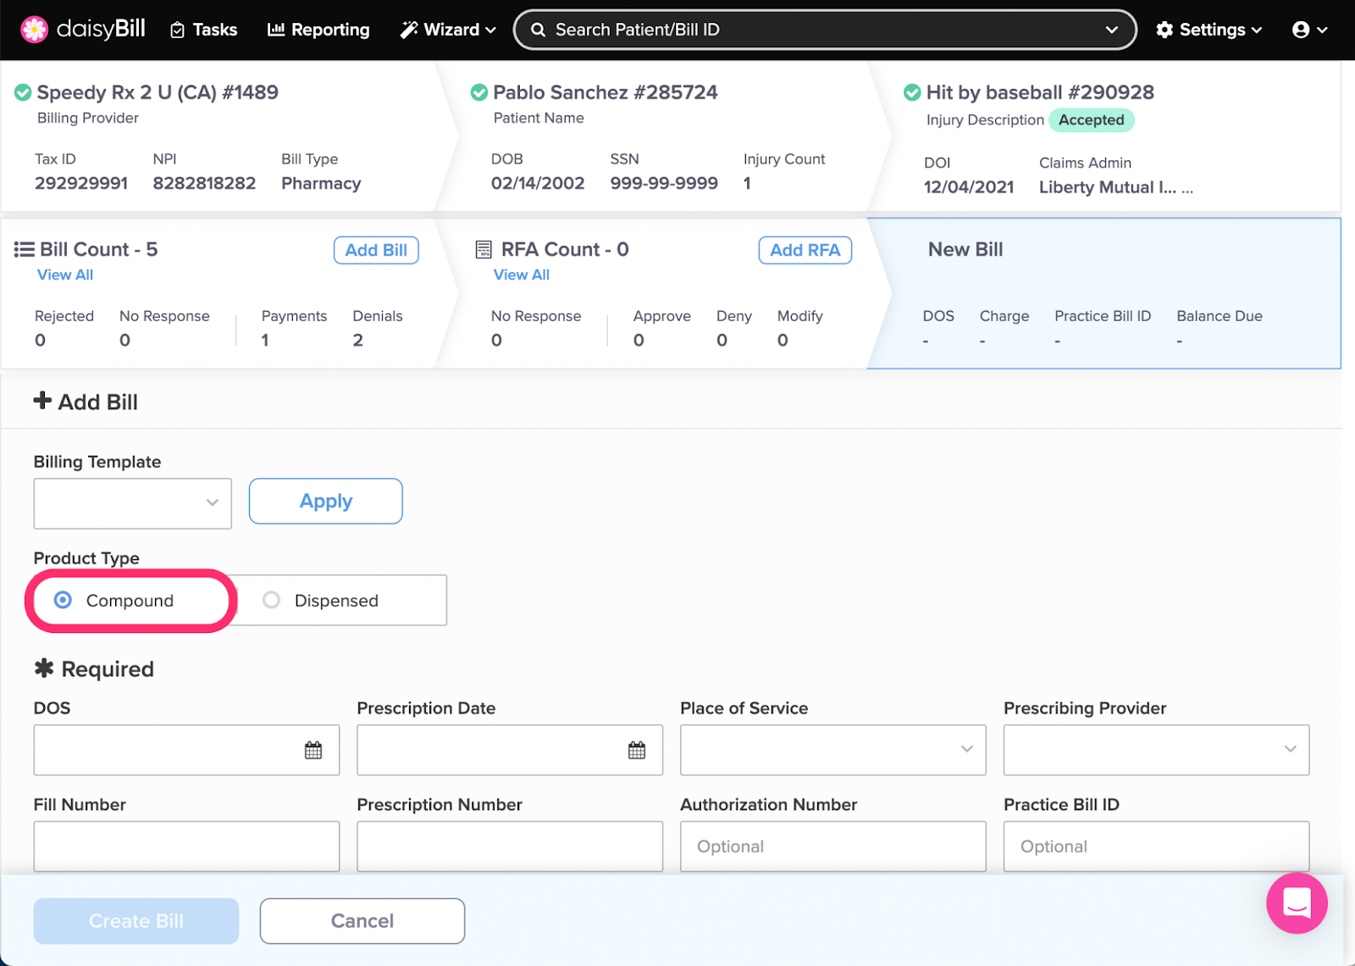The image size is (1355, 966).
Task: Click the Accepted status badge
Action: coord(1092,120)
